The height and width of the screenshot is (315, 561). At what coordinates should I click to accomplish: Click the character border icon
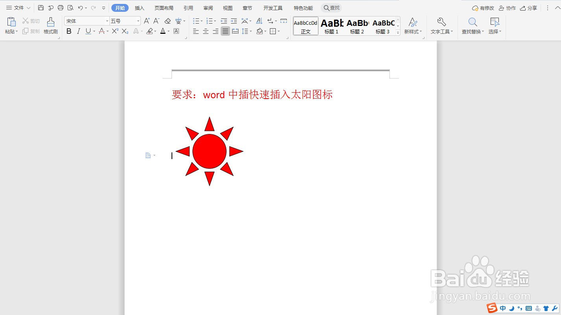coord(176,31)
